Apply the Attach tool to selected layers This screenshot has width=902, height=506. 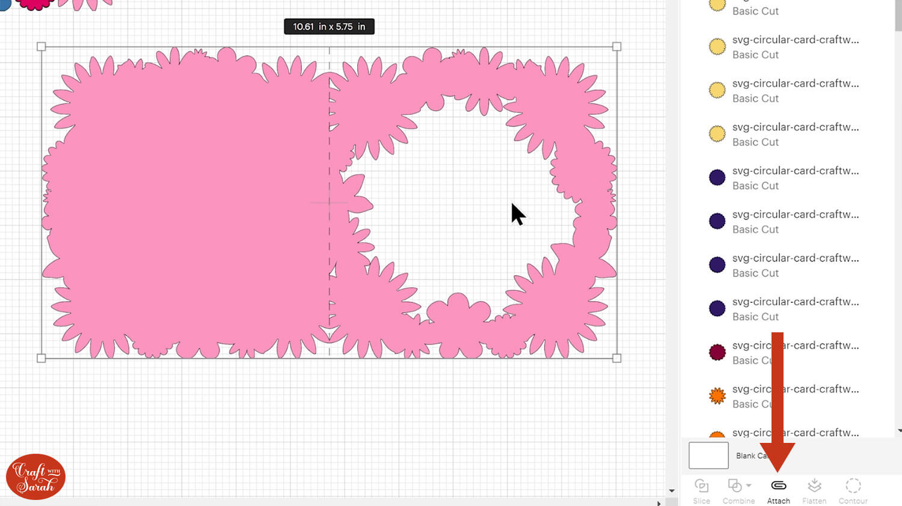(x=778, y=486)
